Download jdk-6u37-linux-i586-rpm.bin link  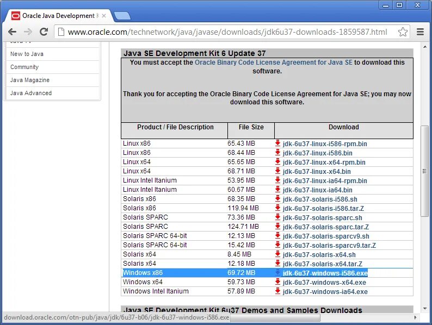point(325,143)
